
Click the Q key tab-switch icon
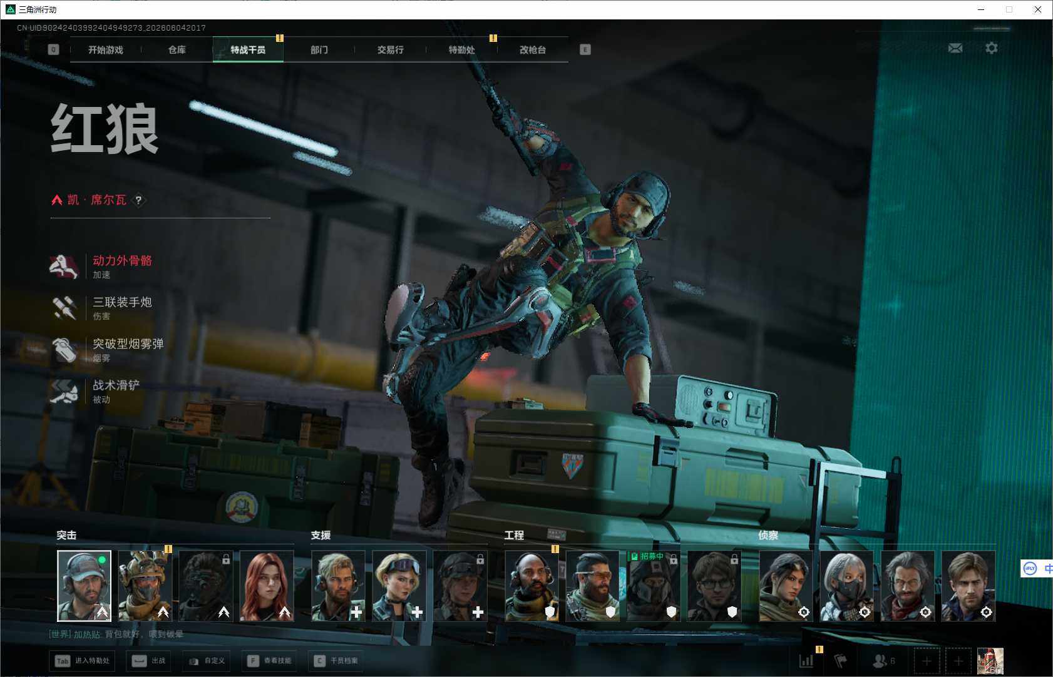(54, 49)
